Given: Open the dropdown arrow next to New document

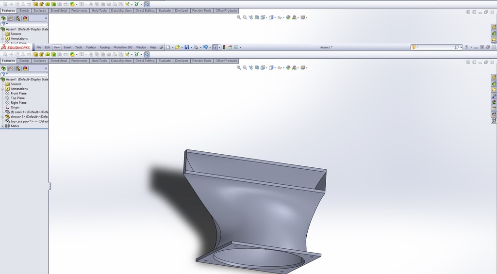Looking at the screenshot, I should pos(173,48).
